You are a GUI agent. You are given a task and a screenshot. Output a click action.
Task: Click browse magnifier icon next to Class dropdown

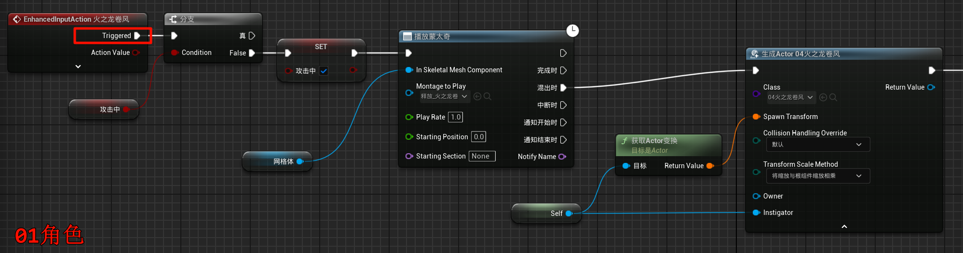(x=833, y=97)
